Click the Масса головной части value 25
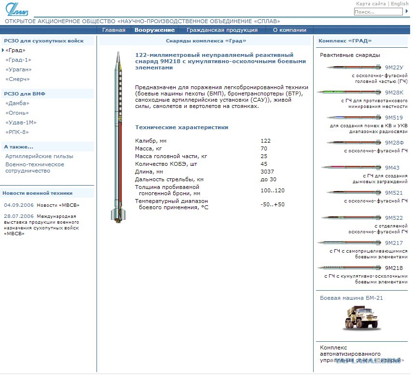Screen dimensions: 413x375 (x=264, y=156)
